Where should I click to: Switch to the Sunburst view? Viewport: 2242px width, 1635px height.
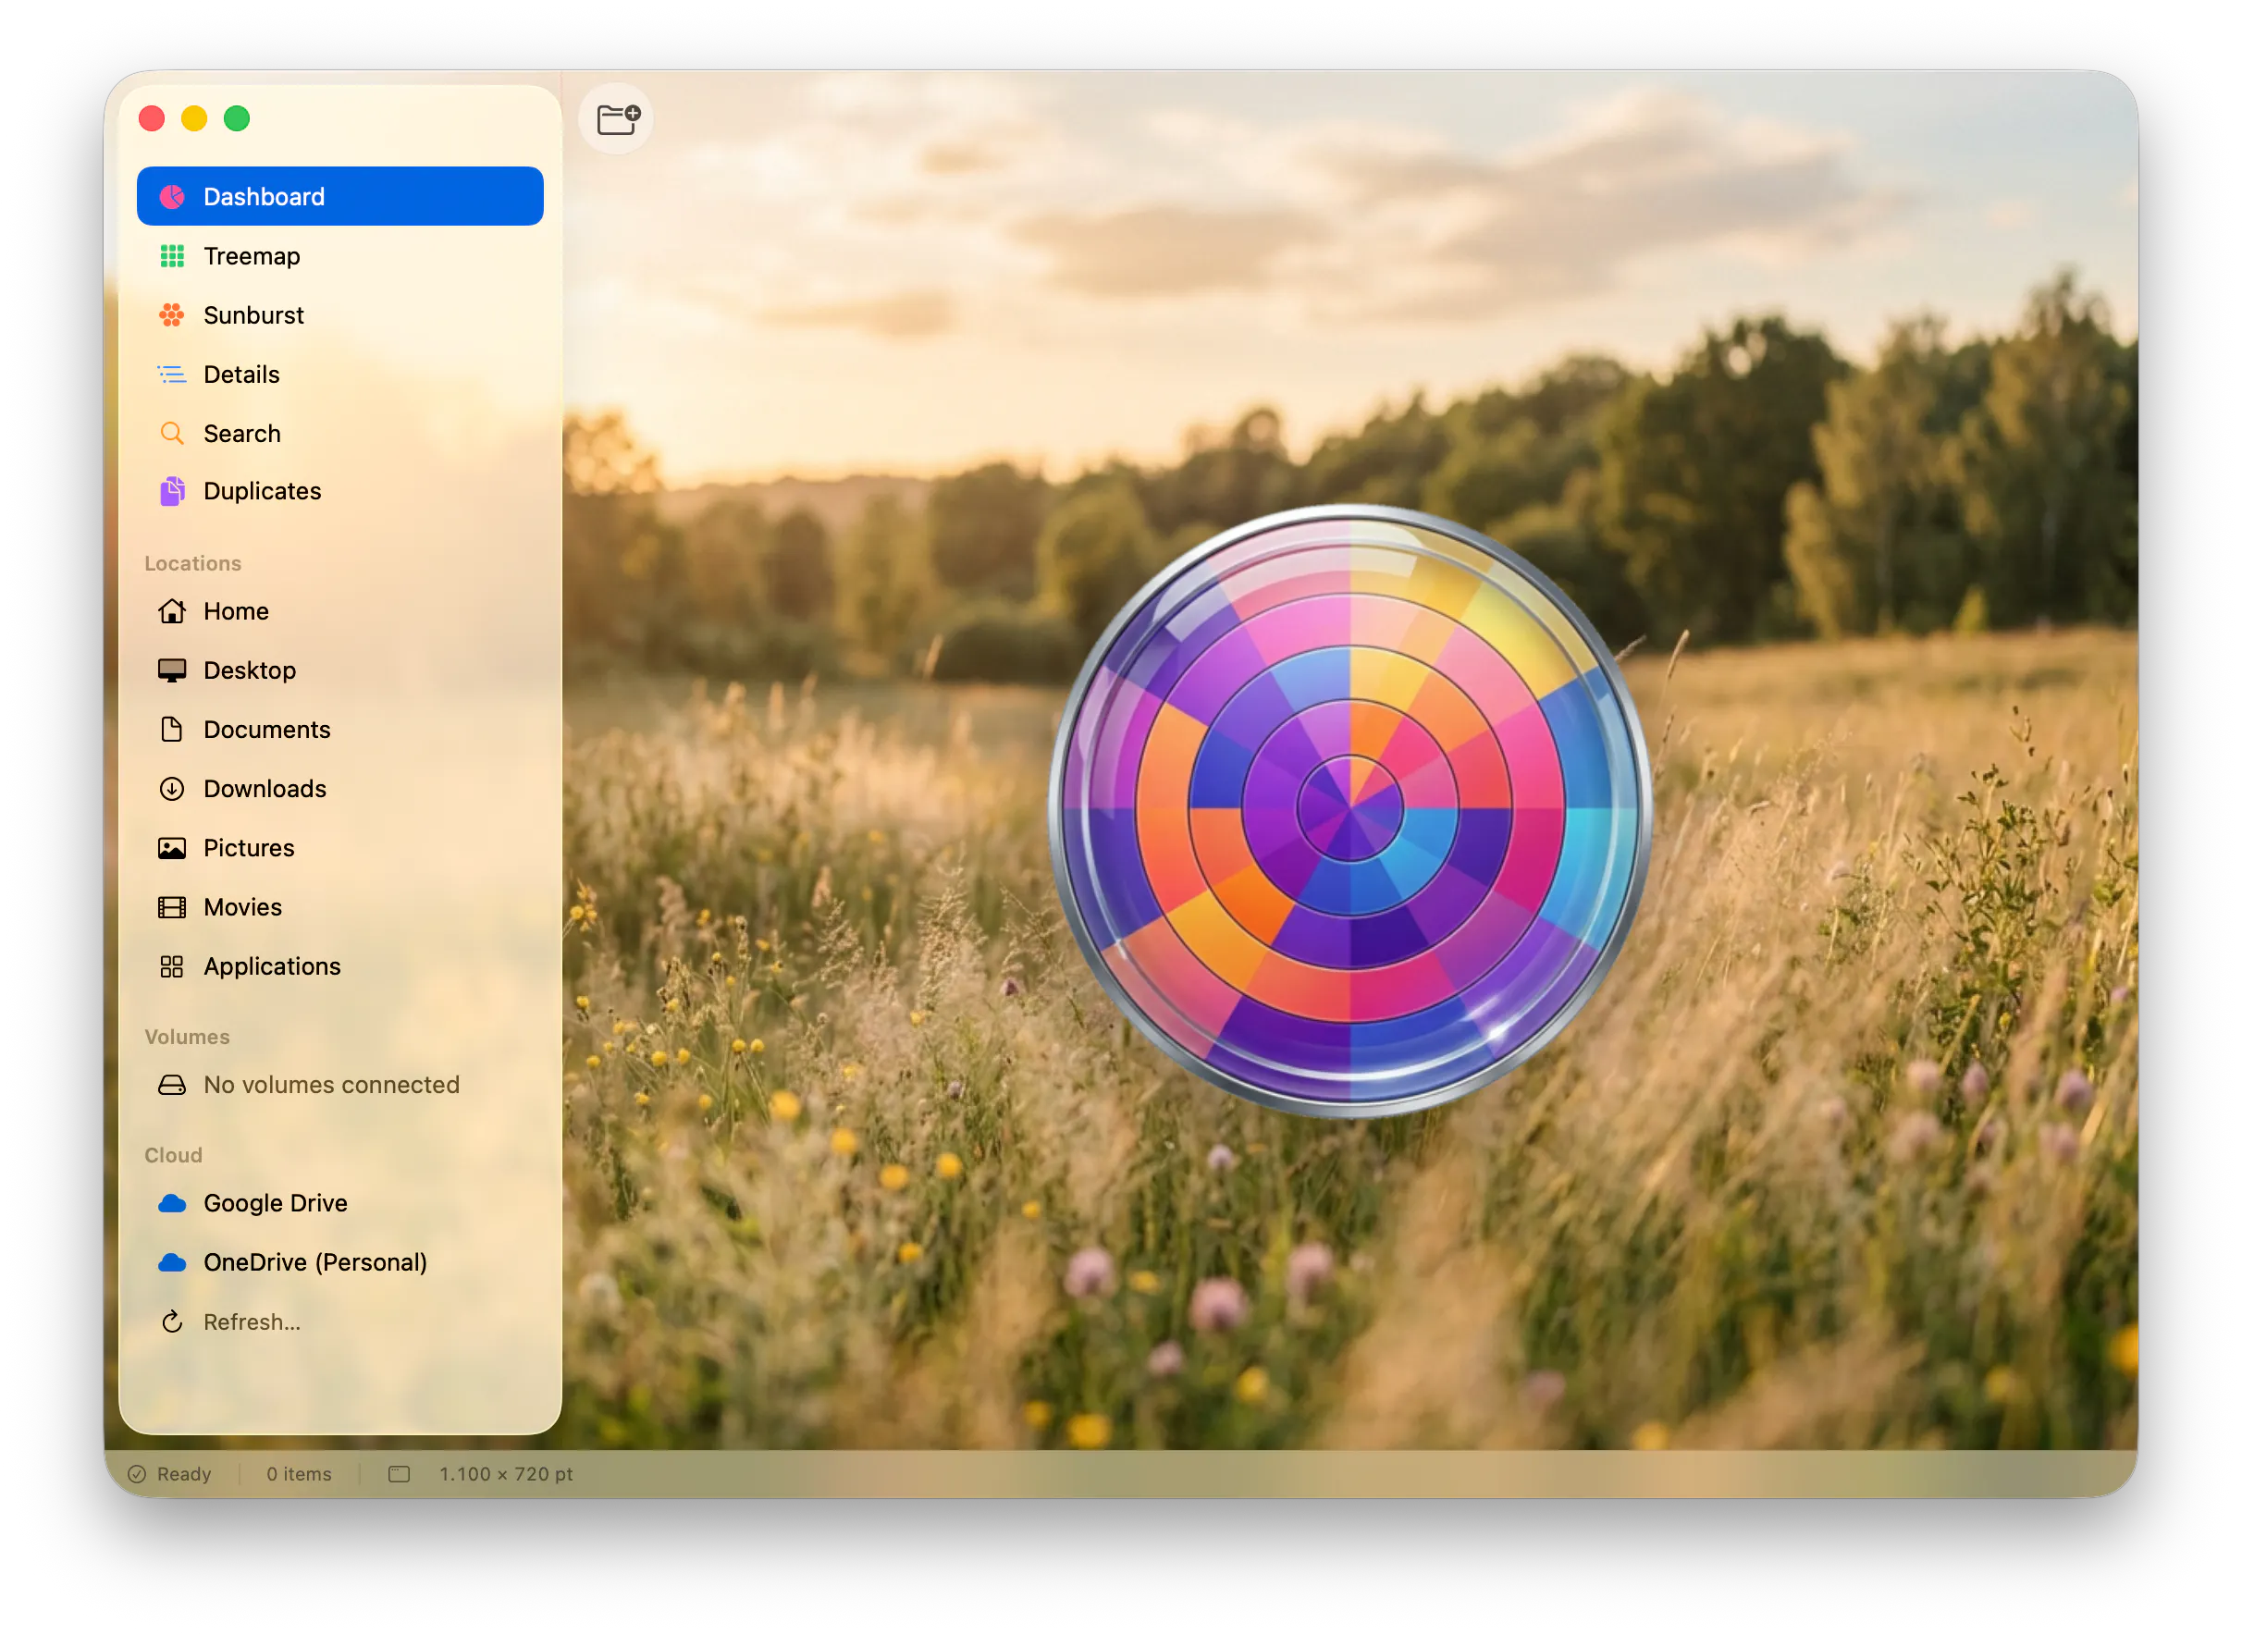pyautogui.click(x=340, y=315)
